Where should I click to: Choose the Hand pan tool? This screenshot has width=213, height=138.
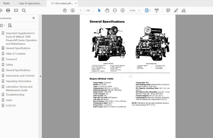coord(107,10)
